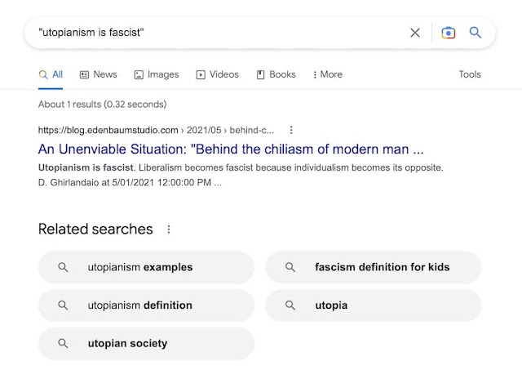Search utopianism definition suggestion
The width and height of the screenshot is (522, 379).
tap(140, 305)
